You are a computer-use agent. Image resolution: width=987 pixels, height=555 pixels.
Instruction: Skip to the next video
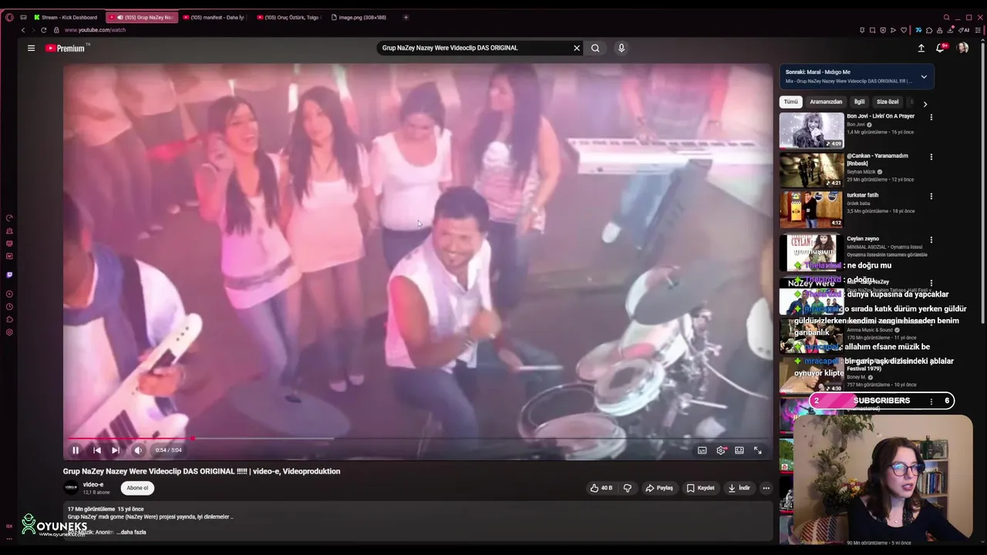coord(116,450)
